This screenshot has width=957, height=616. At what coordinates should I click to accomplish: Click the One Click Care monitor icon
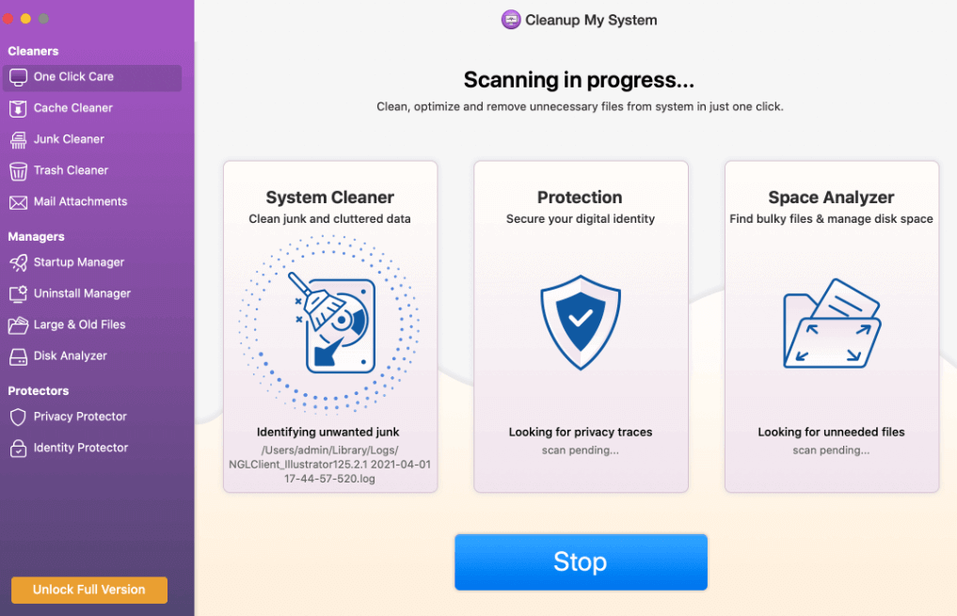pos(18,77)
